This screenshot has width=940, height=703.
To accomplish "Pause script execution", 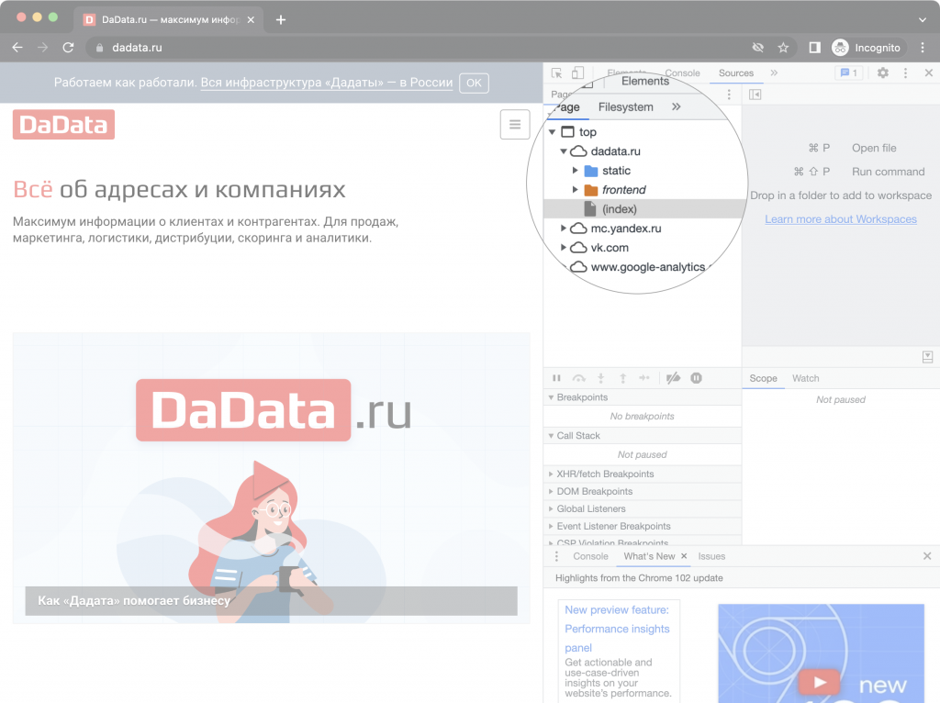I will (556, 378).
